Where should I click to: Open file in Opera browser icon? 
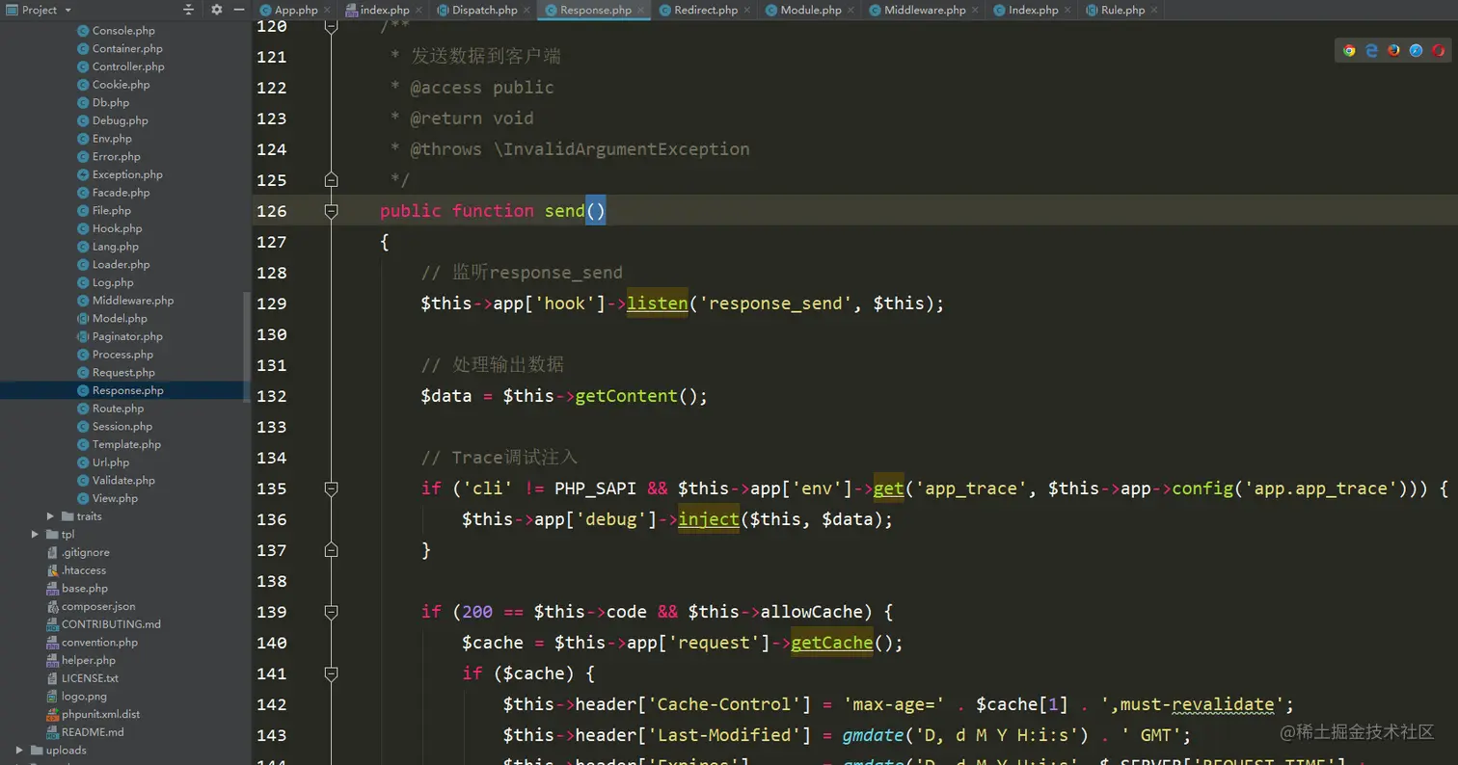1439,51
